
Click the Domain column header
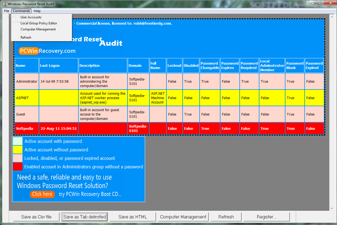tap(138, 65)
